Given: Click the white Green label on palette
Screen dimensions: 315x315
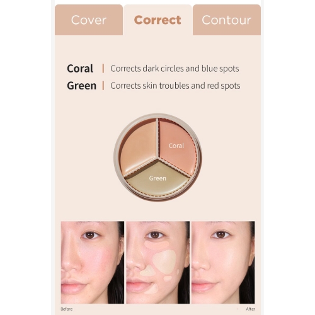Looking at the screenshot, I should (x=157, y=178).
